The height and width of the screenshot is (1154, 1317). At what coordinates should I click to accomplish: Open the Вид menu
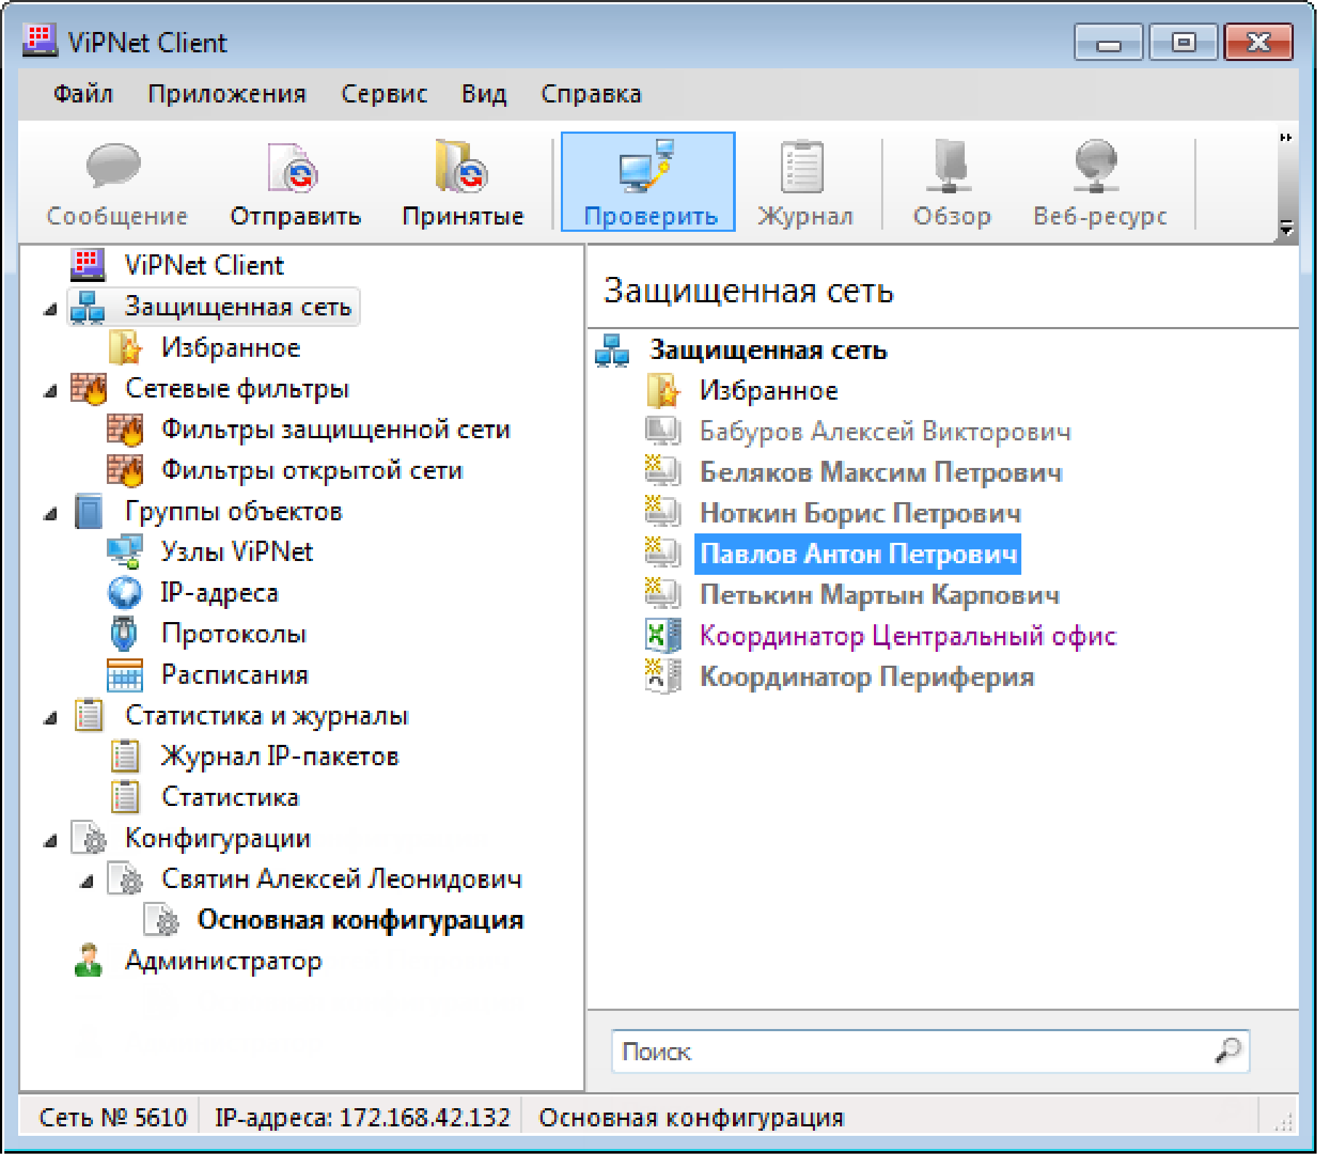[x=483, y=94]
